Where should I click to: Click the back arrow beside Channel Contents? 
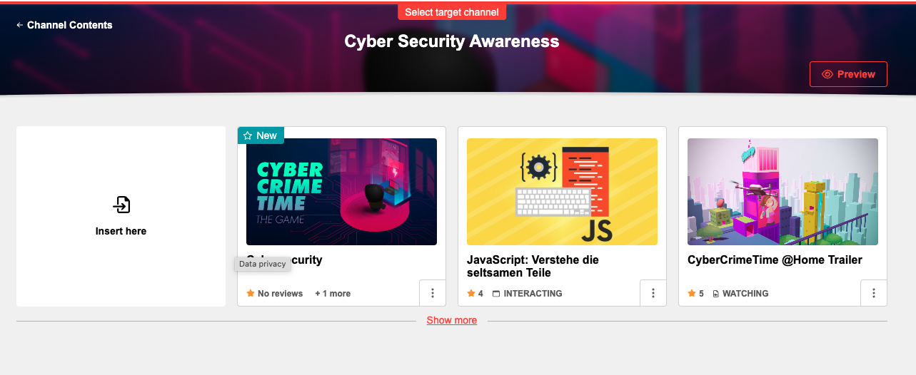point(20,25)
